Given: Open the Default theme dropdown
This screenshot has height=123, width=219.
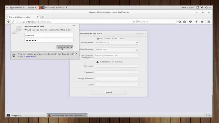Looking at the screenshot, I should click(117, 43).
